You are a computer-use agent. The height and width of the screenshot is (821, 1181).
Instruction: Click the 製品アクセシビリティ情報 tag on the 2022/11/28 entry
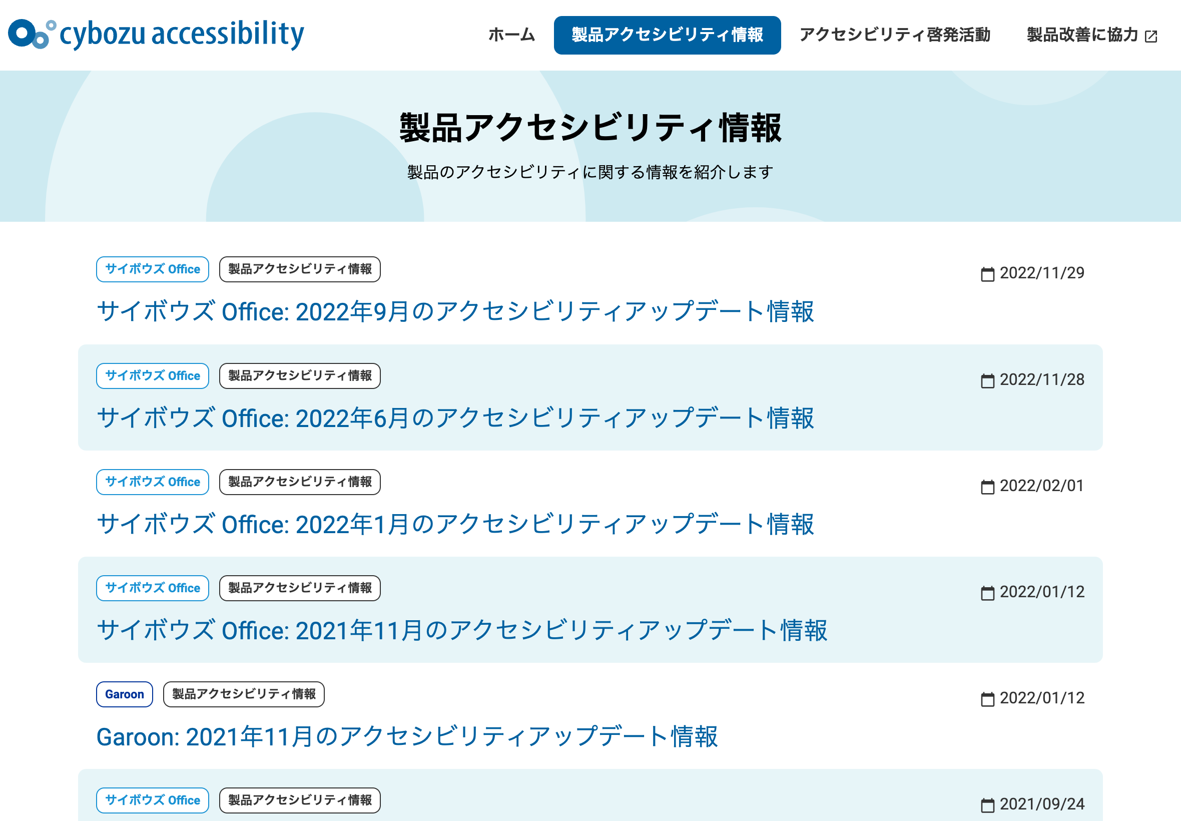pyautogui.click(x=300, y=375)
